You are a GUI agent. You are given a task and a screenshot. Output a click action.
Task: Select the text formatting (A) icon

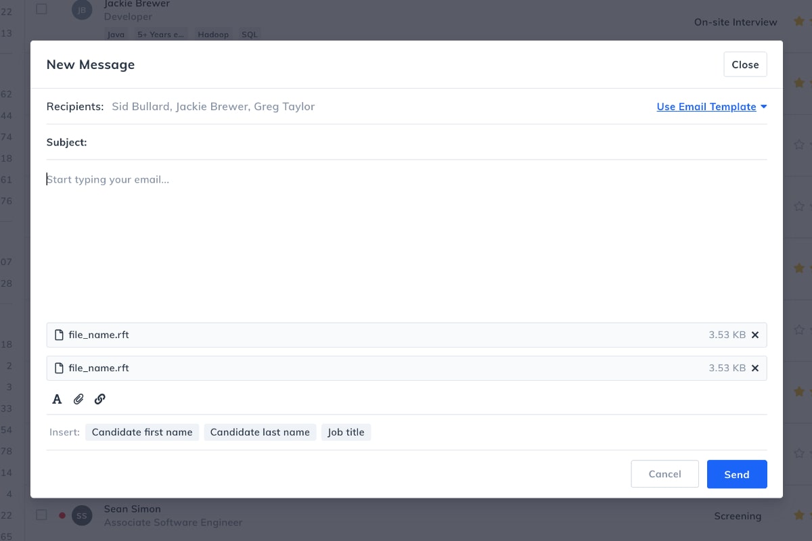pos(57,399)
